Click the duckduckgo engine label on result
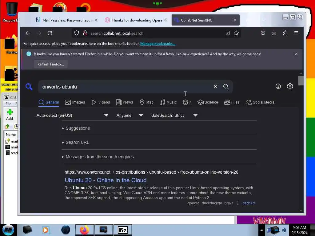315x236 pixels. pos(212,203)
